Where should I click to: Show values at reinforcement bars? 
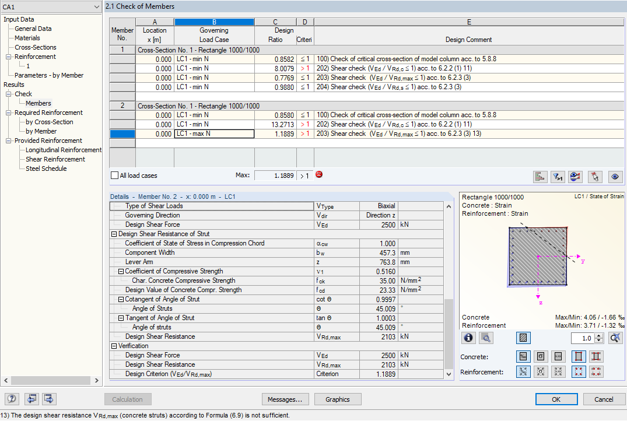pos(596,371)
